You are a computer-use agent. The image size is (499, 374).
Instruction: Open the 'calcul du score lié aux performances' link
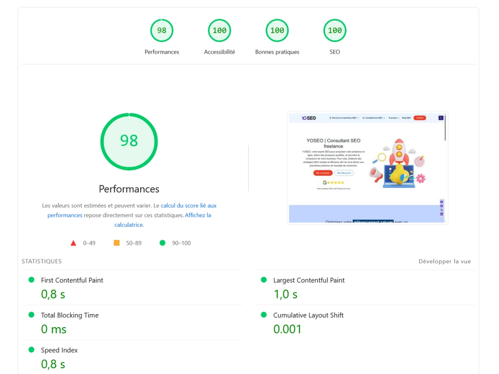click(188, 206)
